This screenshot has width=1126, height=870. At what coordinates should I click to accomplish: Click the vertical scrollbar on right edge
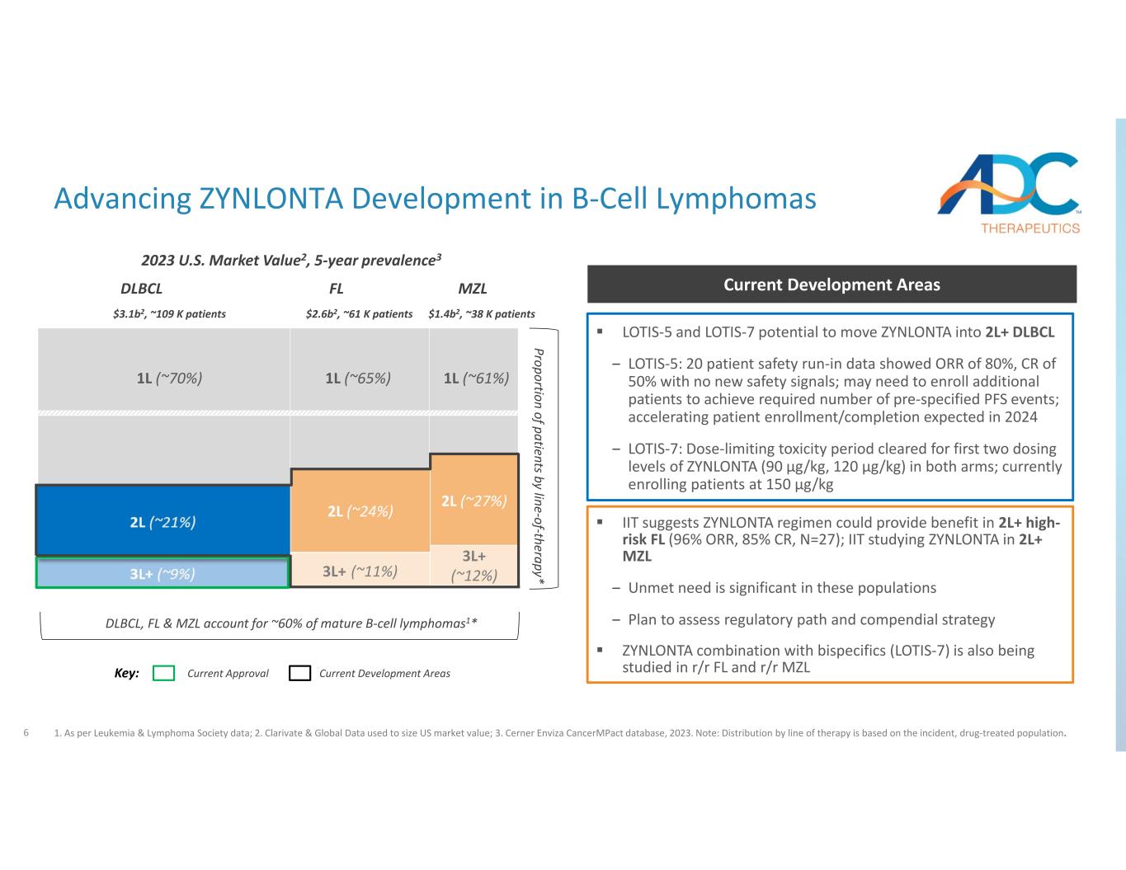[x=1121, y=435]
